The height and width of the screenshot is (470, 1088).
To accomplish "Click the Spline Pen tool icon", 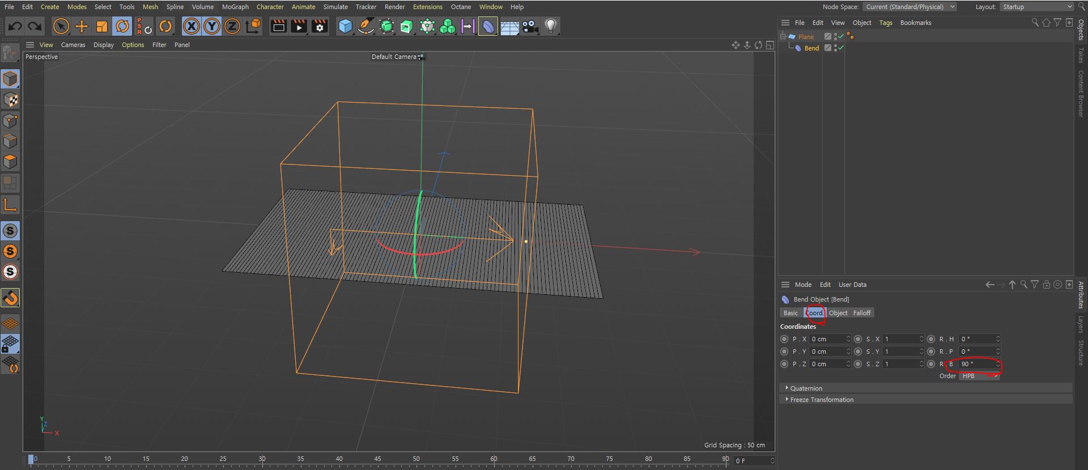I will point(366,26).
